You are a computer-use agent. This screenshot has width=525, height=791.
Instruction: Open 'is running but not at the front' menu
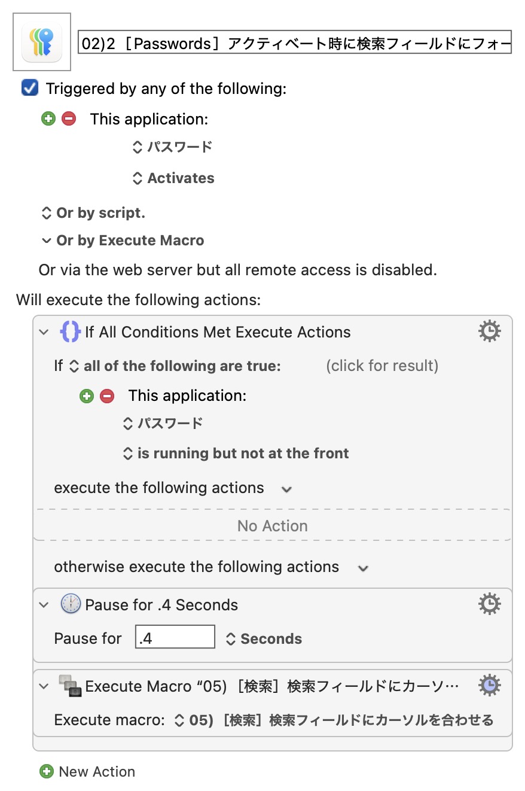click(x=236, y=454)
